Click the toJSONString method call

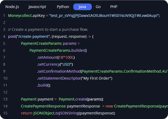(66, 113)
